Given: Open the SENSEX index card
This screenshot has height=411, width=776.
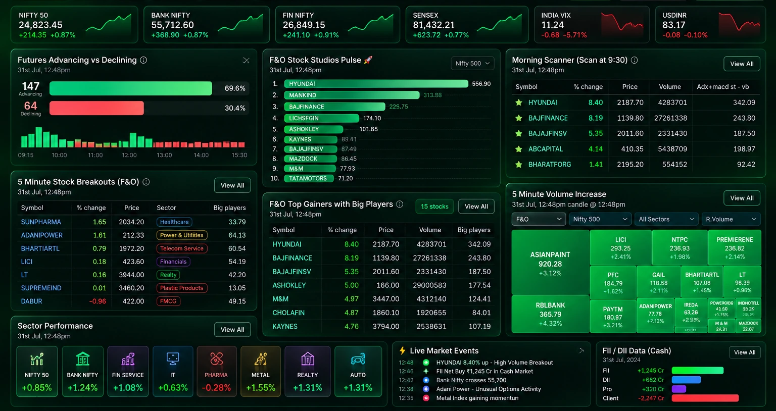Looking at the screenshot, I should (467, 25).
